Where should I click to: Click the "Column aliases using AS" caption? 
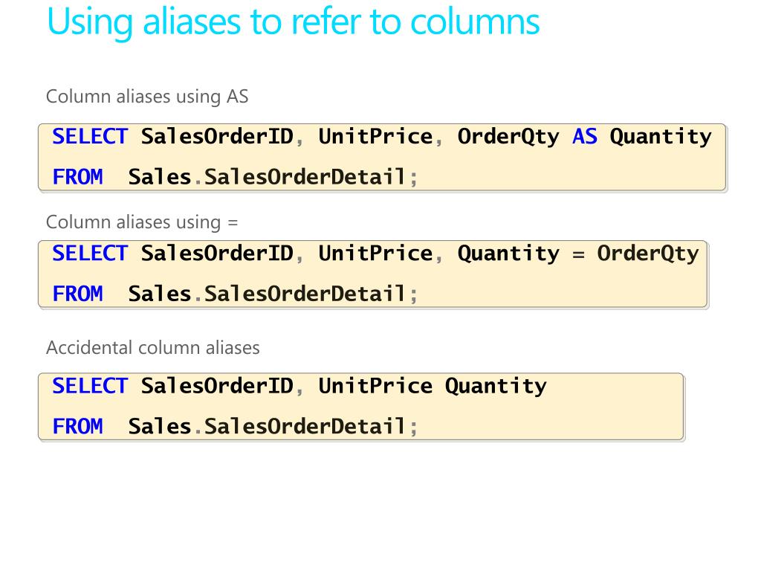click(x=147, y=97)
